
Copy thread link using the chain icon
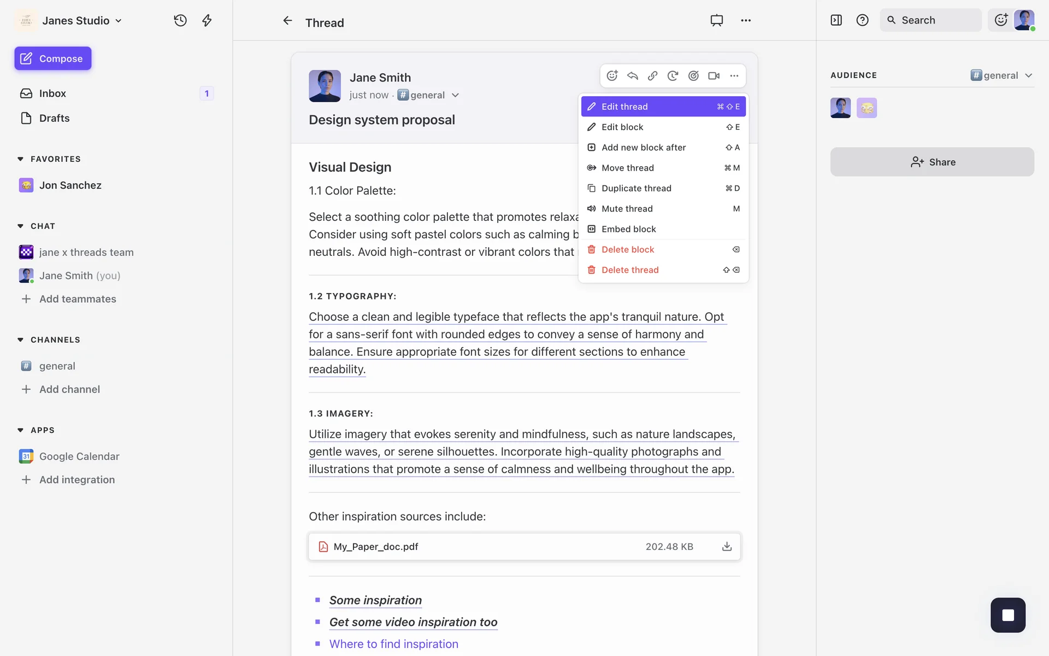tap(652, 76)
